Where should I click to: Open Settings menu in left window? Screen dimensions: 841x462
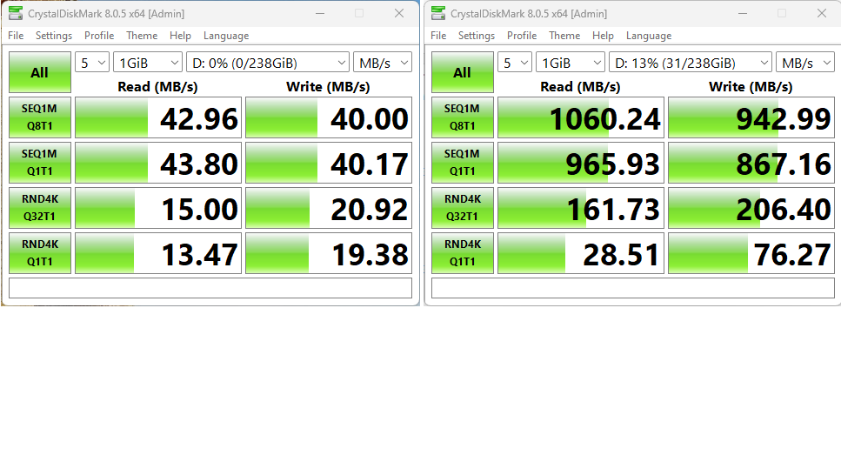tap(54, 36)
